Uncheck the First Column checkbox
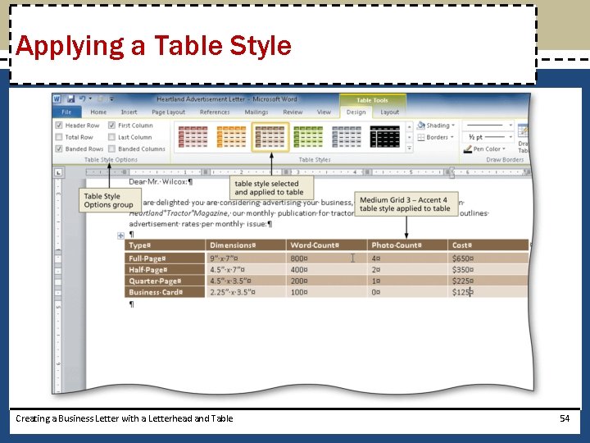The height and width of the screenshot is (443, 590). (111, 125)
